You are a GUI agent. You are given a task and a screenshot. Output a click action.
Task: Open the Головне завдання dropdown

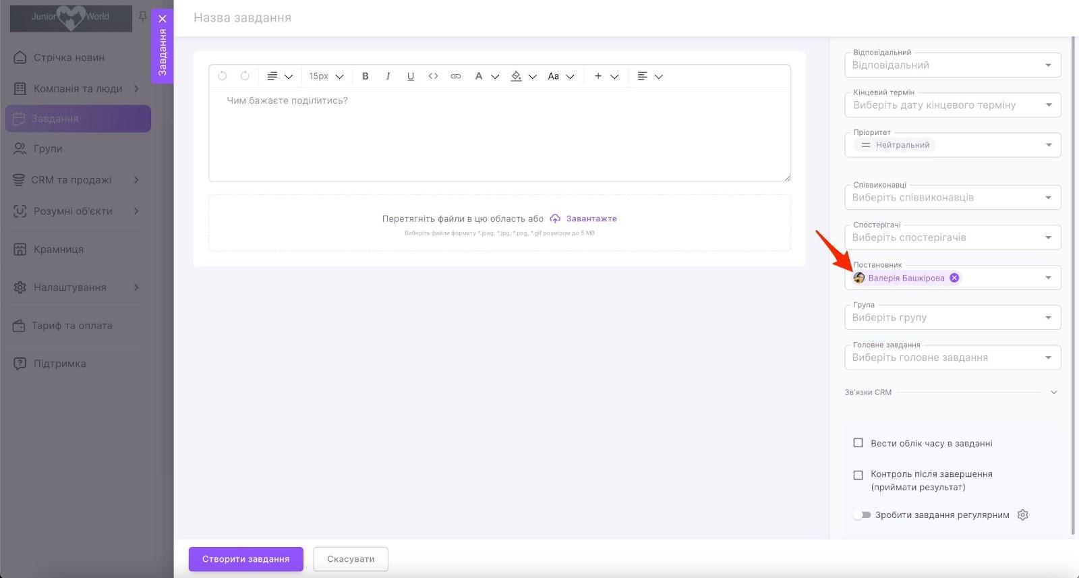(953, 357)
